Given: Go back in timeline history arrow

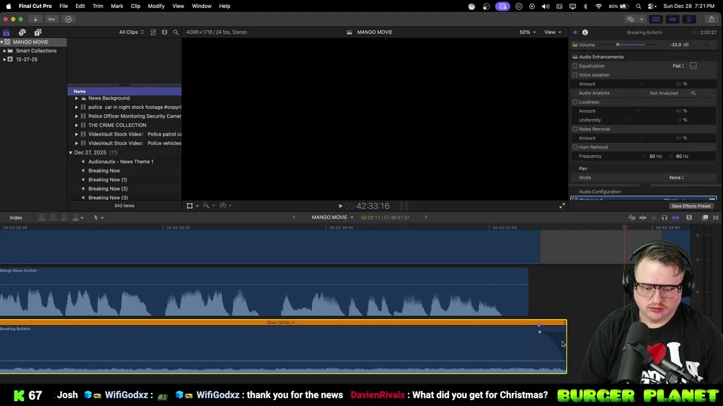Looking at the screenshot, I should [294, 218].
